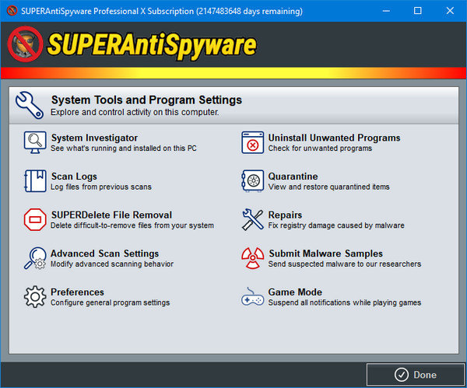
Task: Click the Quarantine safe icon
Action: point(253,181)
